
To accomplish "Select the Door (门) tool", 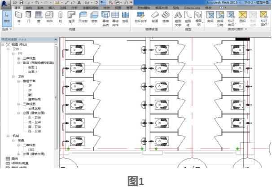I will (x=28, y=17).
